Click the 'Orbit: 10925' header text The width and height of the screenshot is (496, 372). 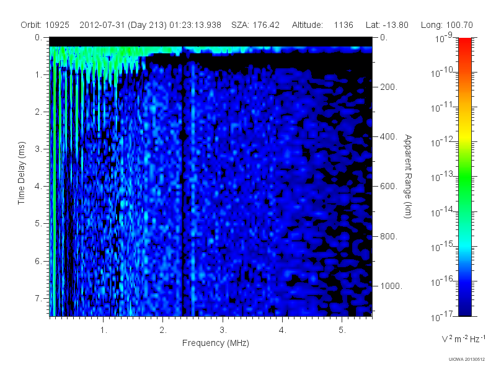[45, 25]
